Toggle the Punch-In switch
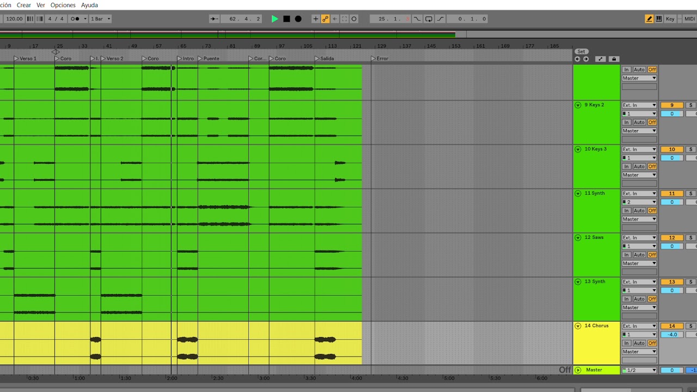 click(x=417, y=19)
